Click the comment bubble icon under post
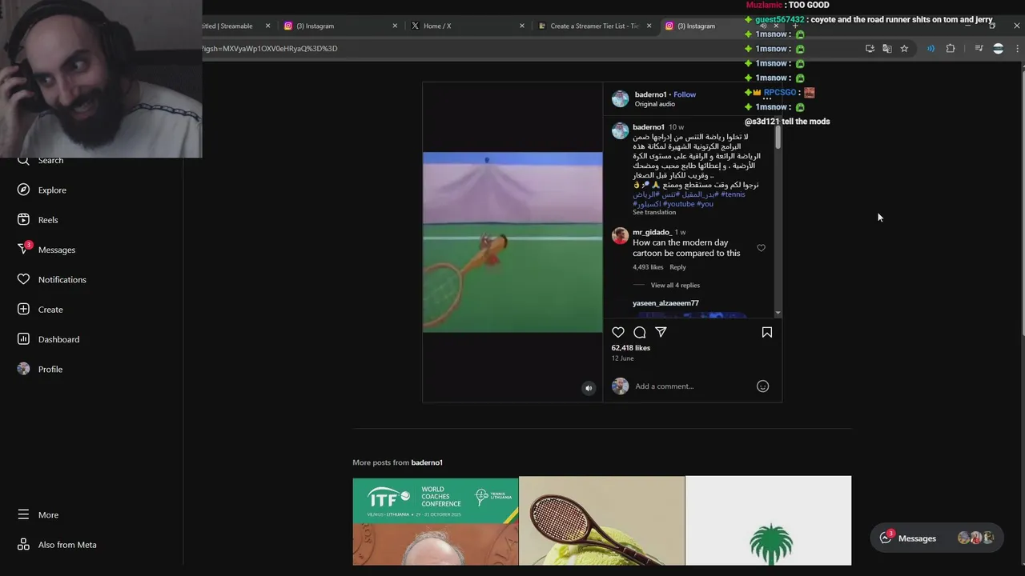Image resolution: width=1025 pixels, height=576 pixels. coord(640,332)
